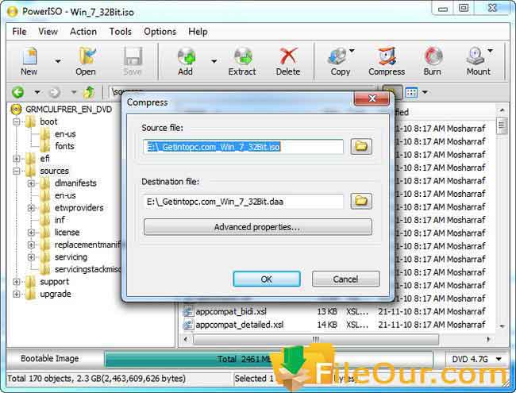The width and height of the screenshot is (516, 393).
Task: Open the Tools menu
Action: tap(120, 32)
